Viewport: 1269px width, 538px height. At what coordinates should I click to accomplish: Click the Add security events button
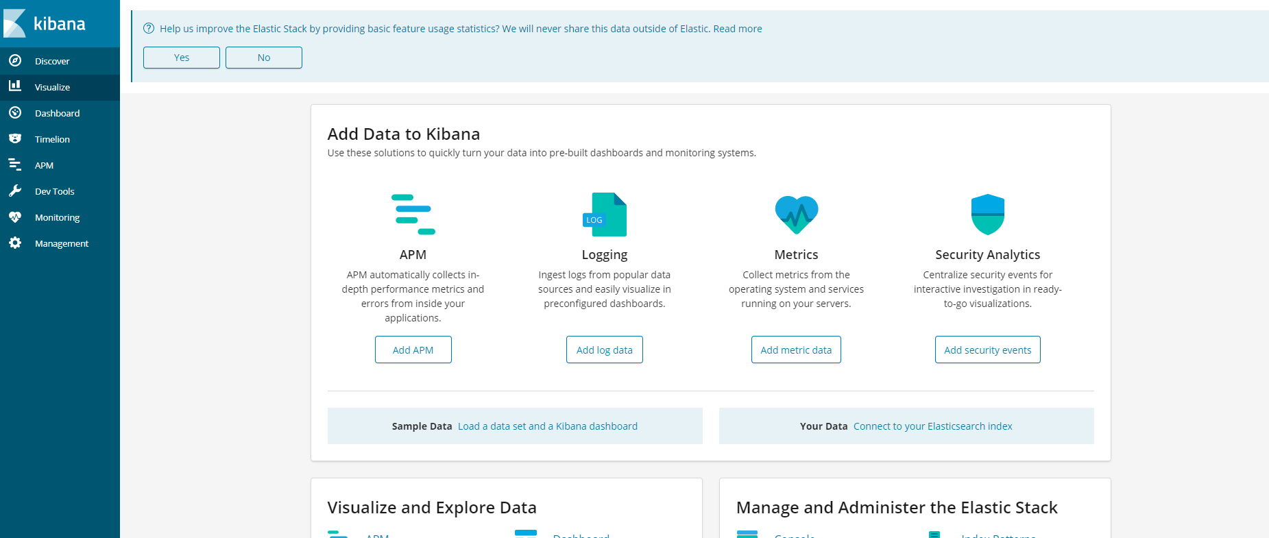coord(988,350)
